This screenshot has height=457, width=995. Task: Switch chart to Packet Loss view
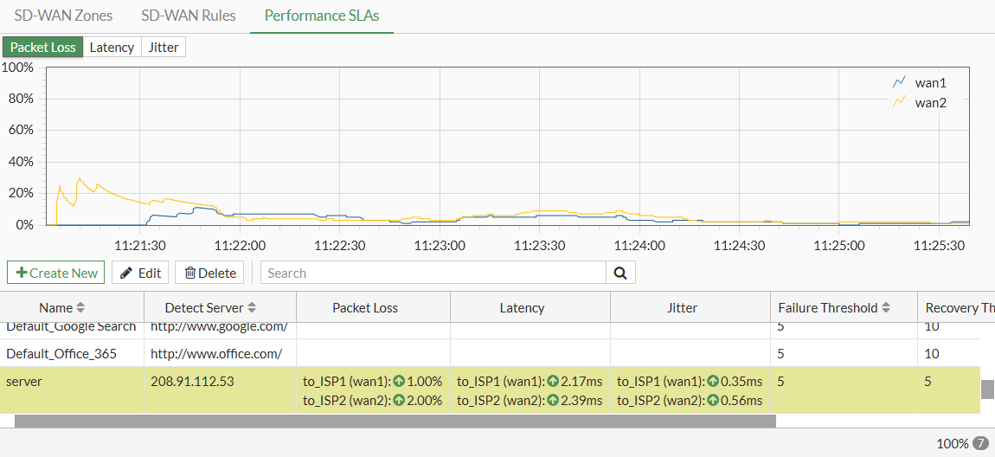point(43,48)
